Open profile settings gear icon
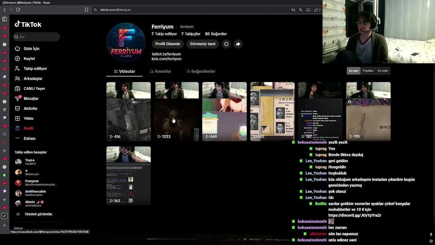Screen dimensions: 435x245 226,44
